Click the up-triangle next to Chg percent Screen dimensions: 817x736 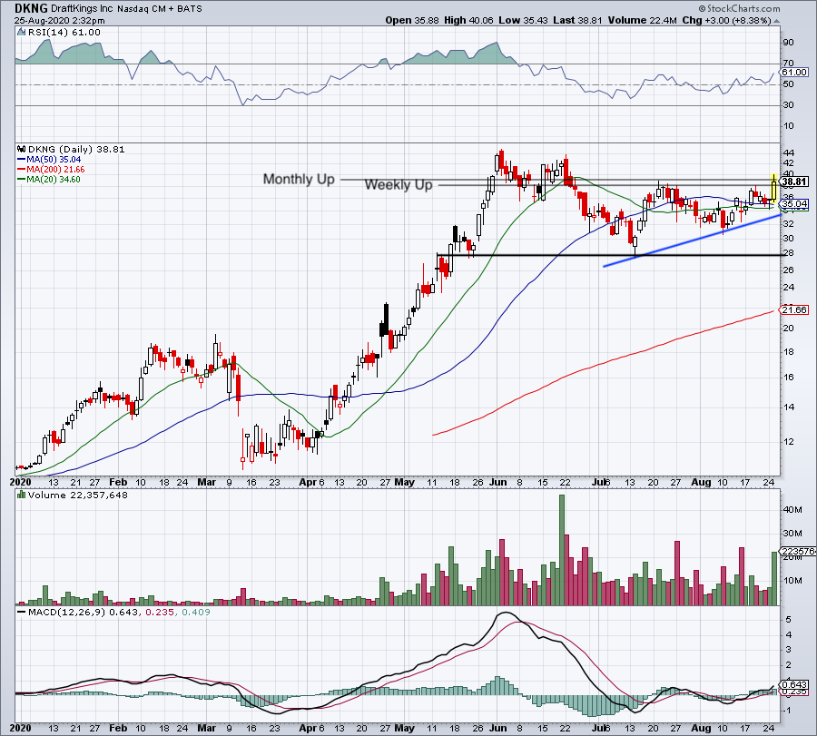click(x=776, y=21)
